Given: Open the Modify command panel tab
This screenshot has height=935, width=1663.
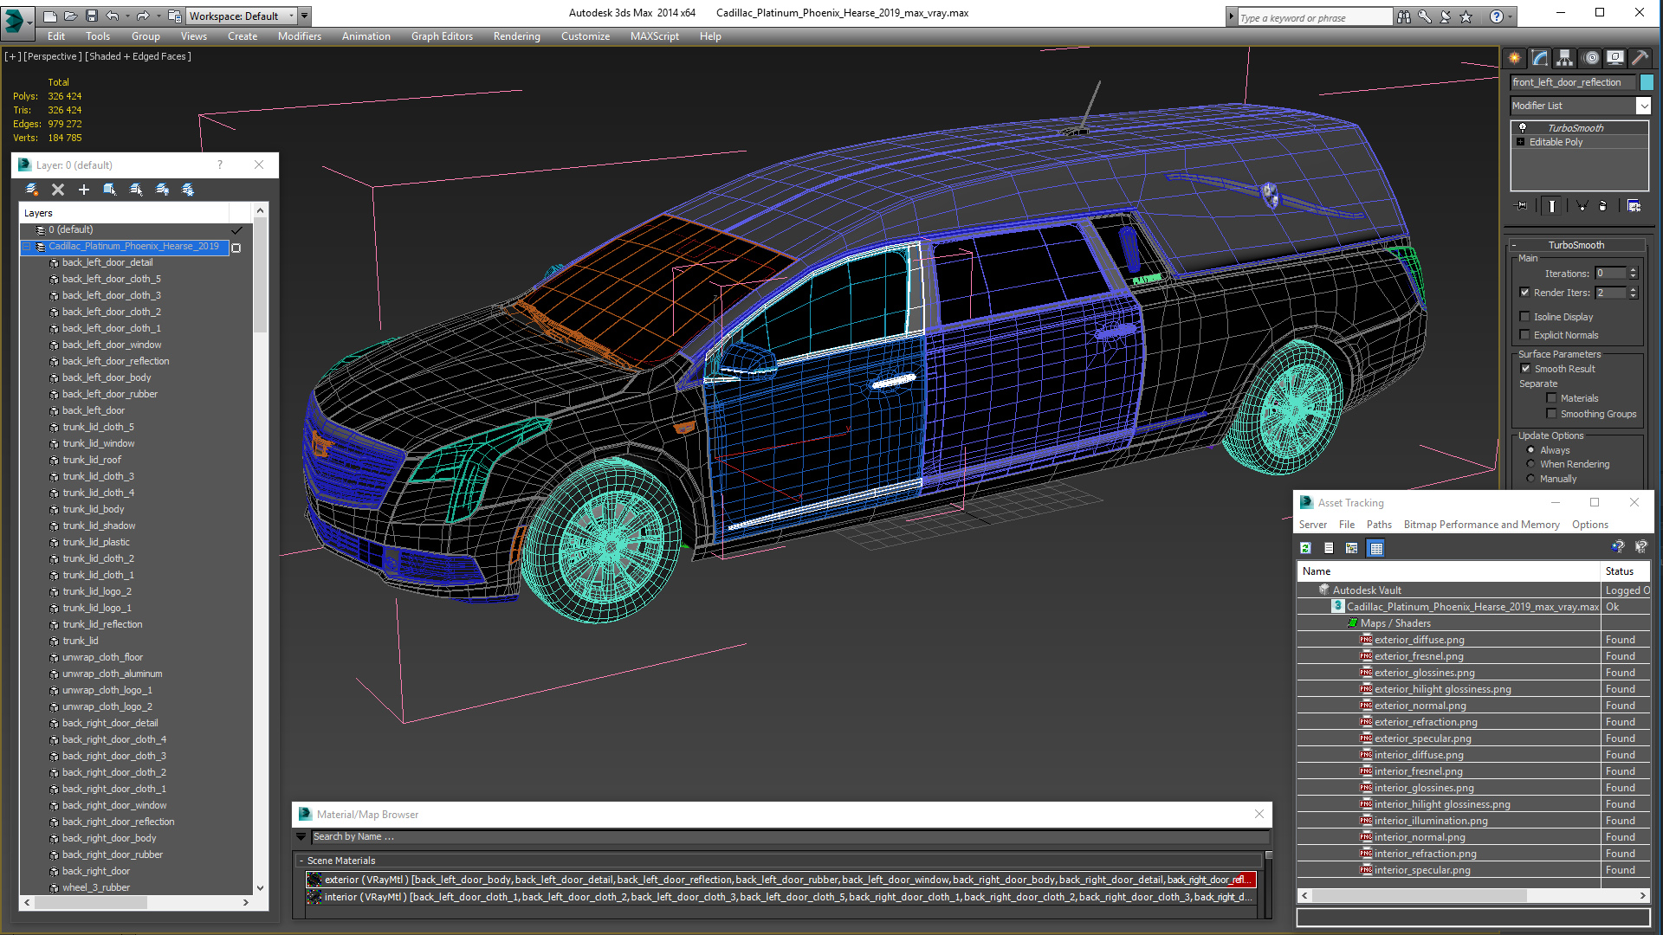Looking at the screenshot, I should (1540, 58).
